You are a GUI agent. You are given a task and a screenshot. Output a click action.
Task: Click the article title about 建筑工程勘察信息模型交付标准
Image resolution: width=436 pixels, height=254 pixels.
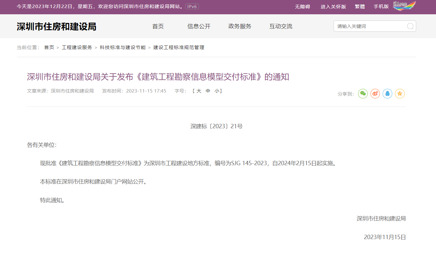tap(158, 77)
